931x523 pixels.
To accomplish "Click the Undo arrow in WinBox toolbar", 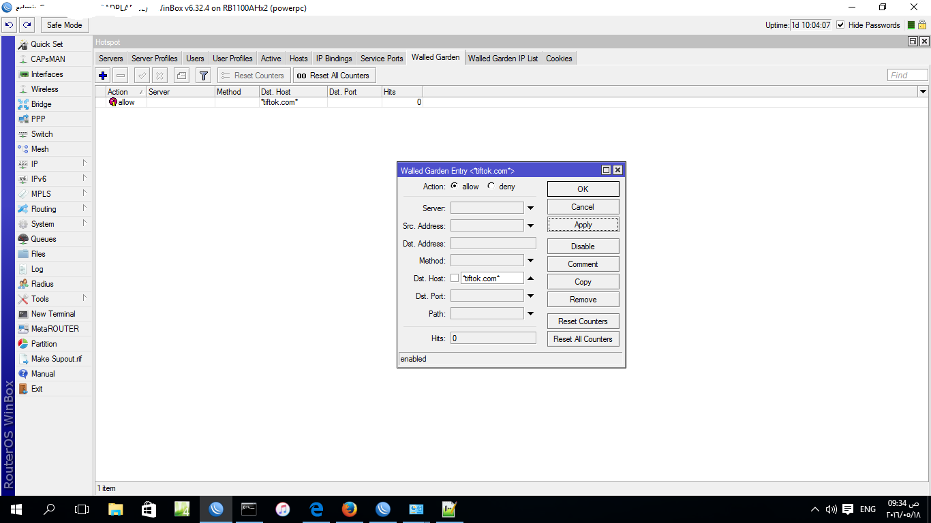I will pyautogui.click(x=9, y=25).
